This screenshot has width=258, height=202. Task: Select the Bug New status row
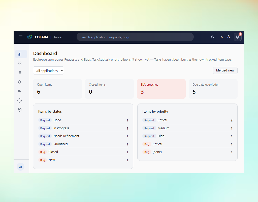coord(83,160)
